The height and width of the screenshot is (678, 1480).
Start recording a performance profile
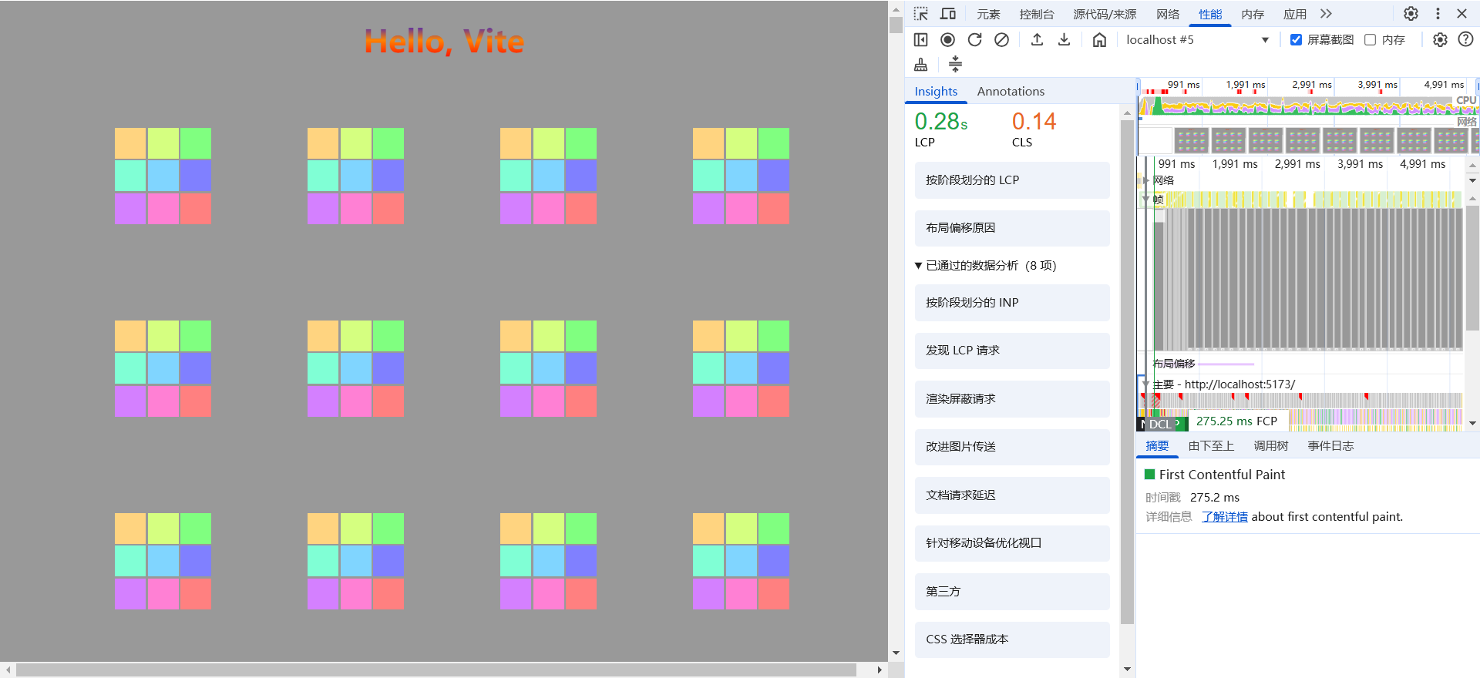point(947,39)
